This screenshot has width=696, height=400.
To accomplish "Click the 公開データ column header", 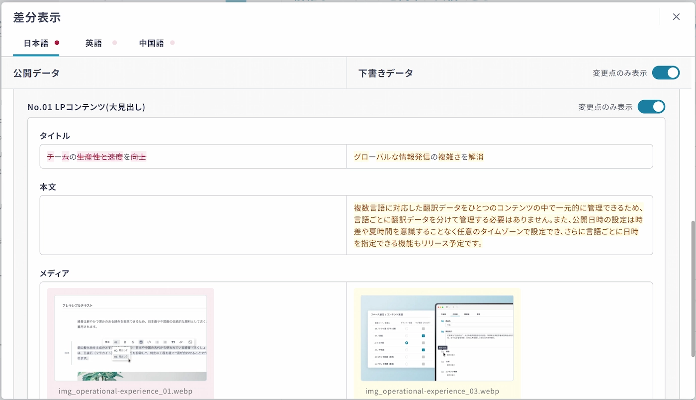I will (x=36, y=73).
